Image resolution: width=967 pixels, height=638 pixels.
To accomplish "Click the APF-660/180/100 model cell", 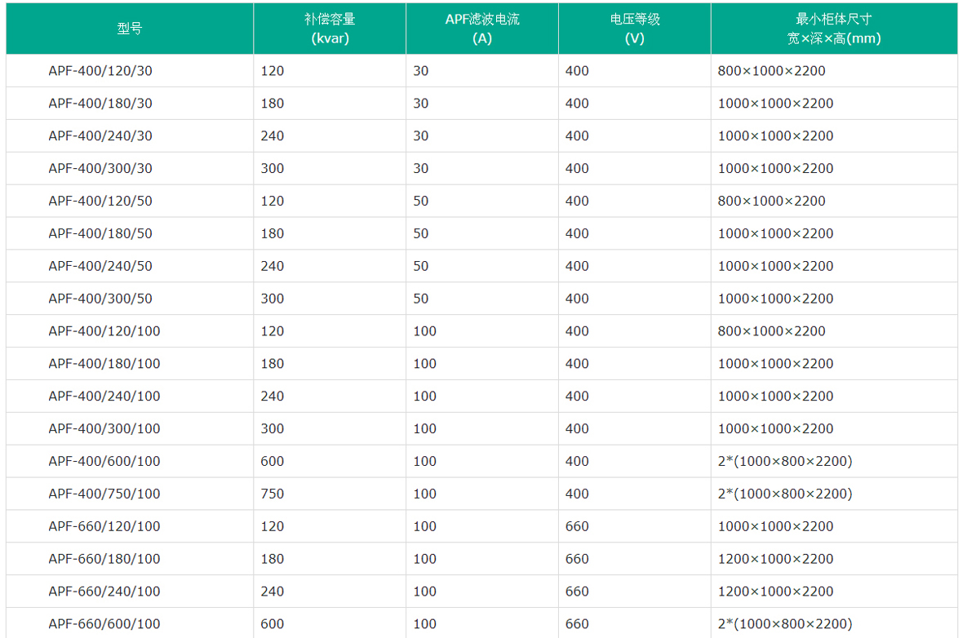I will click(x=104, y=560).
